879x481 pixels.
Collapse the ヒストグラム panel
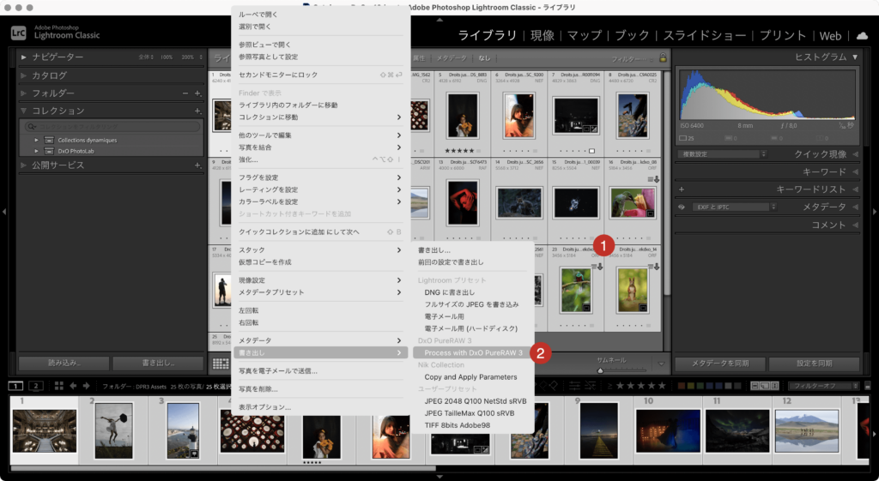coord(855,57)
